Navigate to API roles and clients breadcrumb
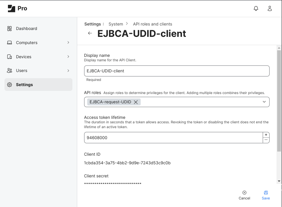The height and width of the screenshot is (207, 282). coord(152,24)
